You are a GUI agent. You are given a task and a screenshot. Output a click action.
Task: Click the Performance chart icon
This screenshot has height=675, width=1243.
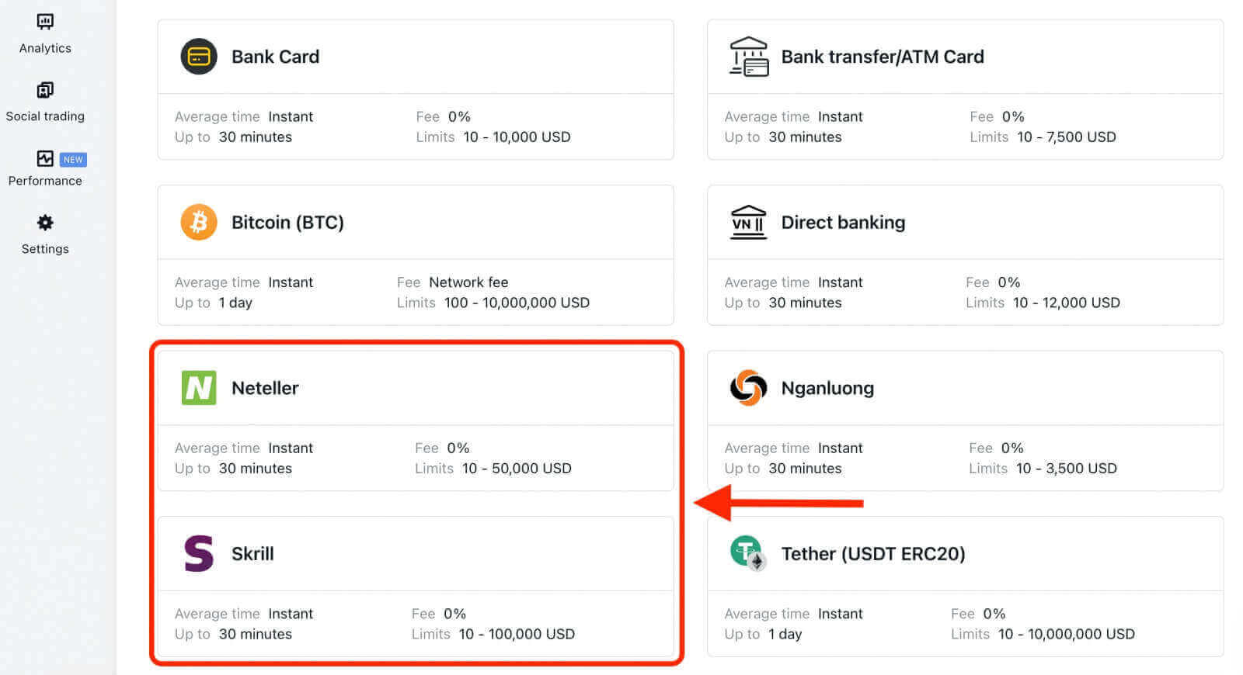(45, 158)
